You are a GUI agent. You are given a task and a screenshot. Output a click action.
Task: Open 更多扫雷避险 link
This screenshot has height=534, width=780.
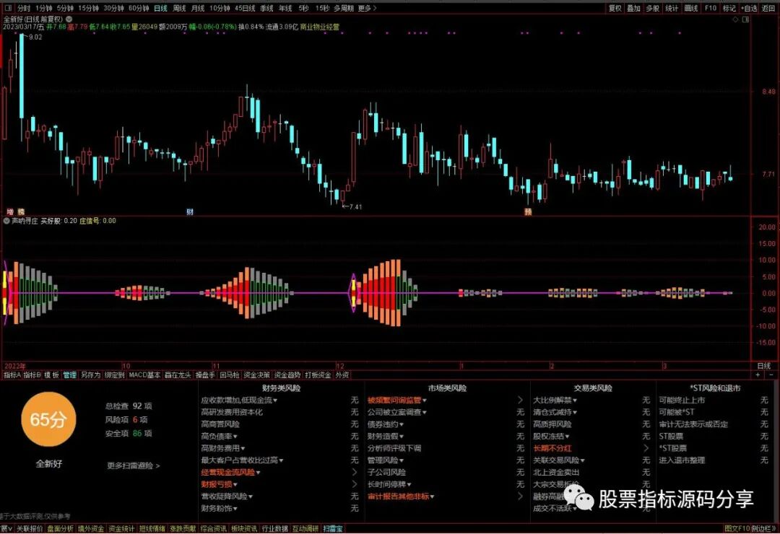point(134,466)
